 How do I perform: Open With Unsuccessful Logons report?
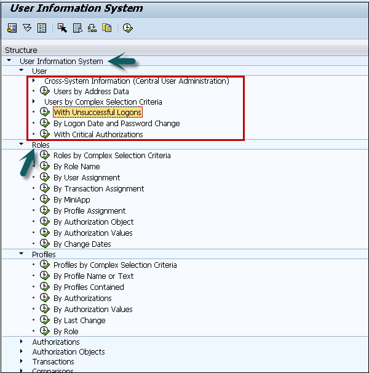97,113
